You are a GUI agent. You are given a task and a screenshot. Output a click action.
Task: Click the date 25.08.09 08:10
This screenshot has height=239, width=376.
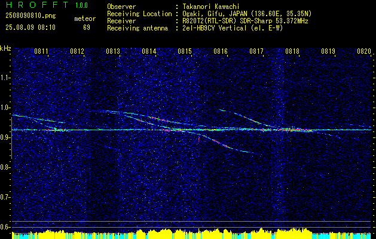(x=30, y=27)
